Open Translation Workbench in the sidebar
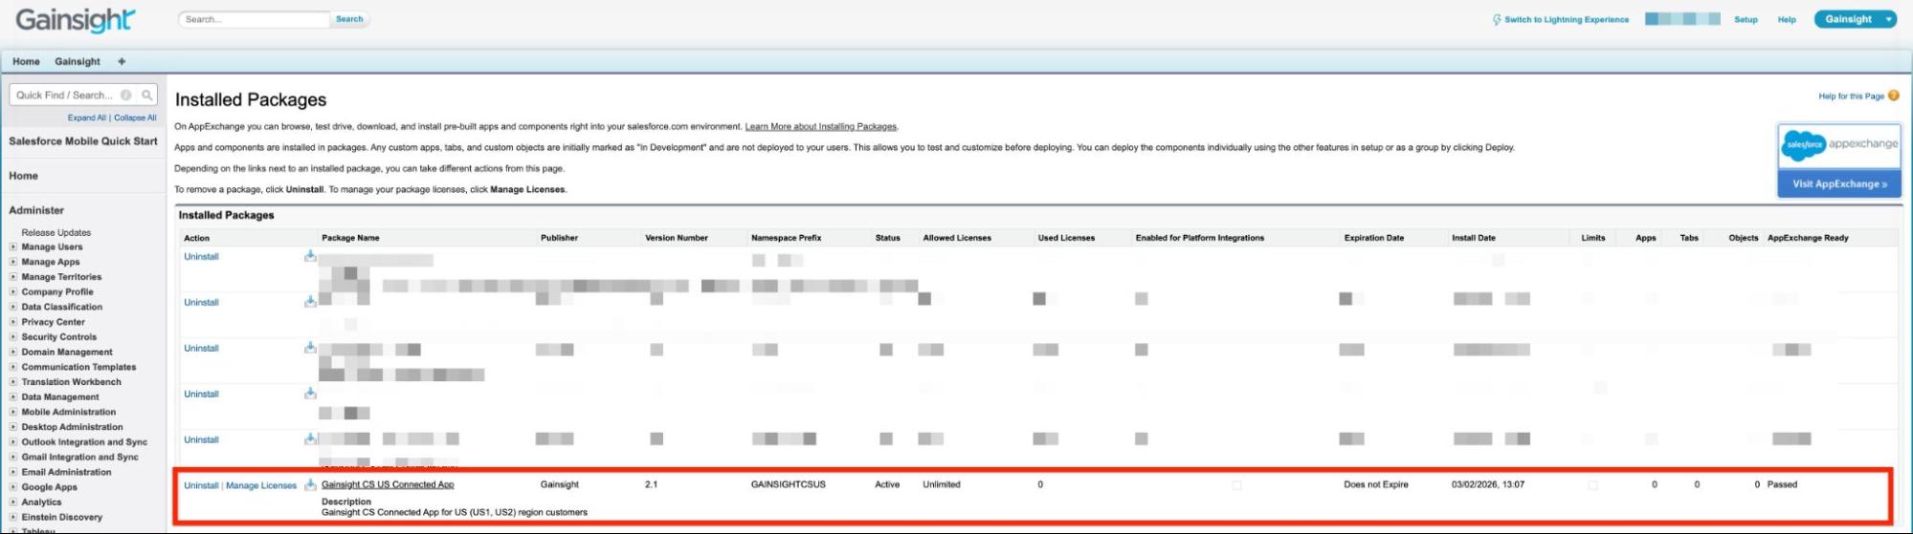 click(x=72, y=382)
